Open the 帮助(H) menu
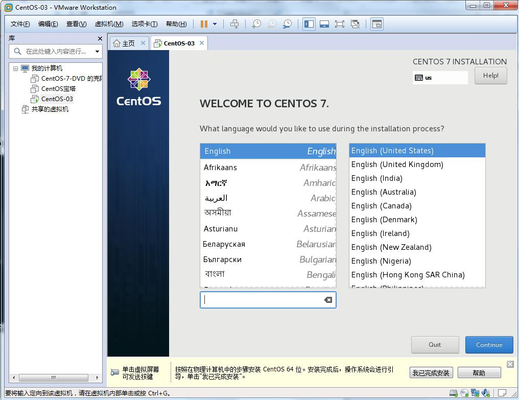The height and width of the screenshot is (400, 519). pos(176,24)
